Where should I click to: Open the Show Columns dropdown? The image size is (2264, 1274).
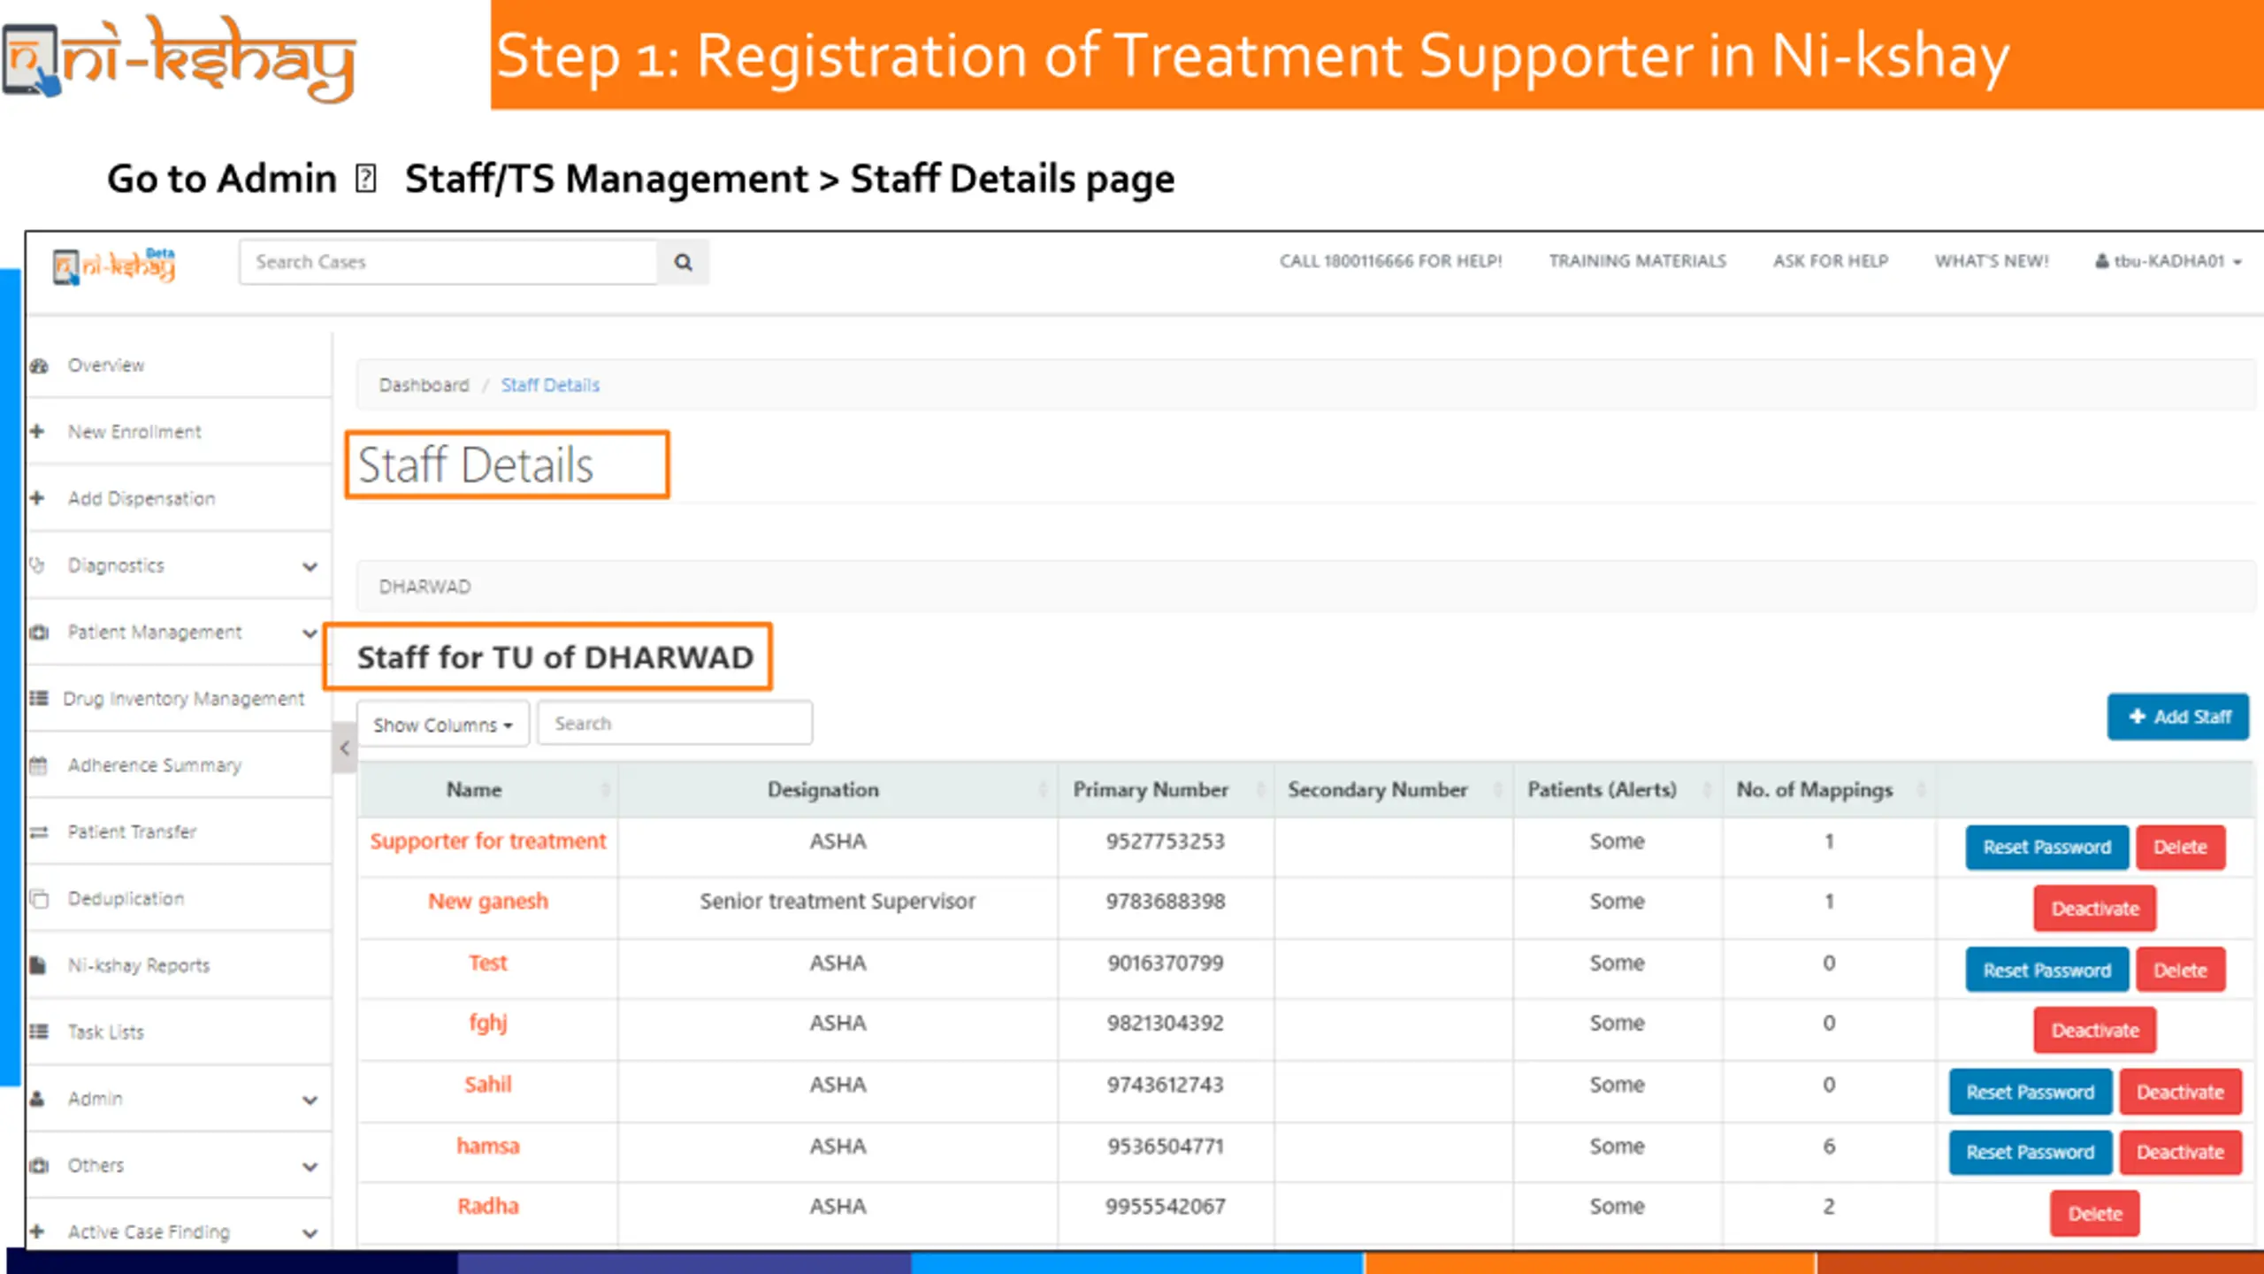coord(443,725)
